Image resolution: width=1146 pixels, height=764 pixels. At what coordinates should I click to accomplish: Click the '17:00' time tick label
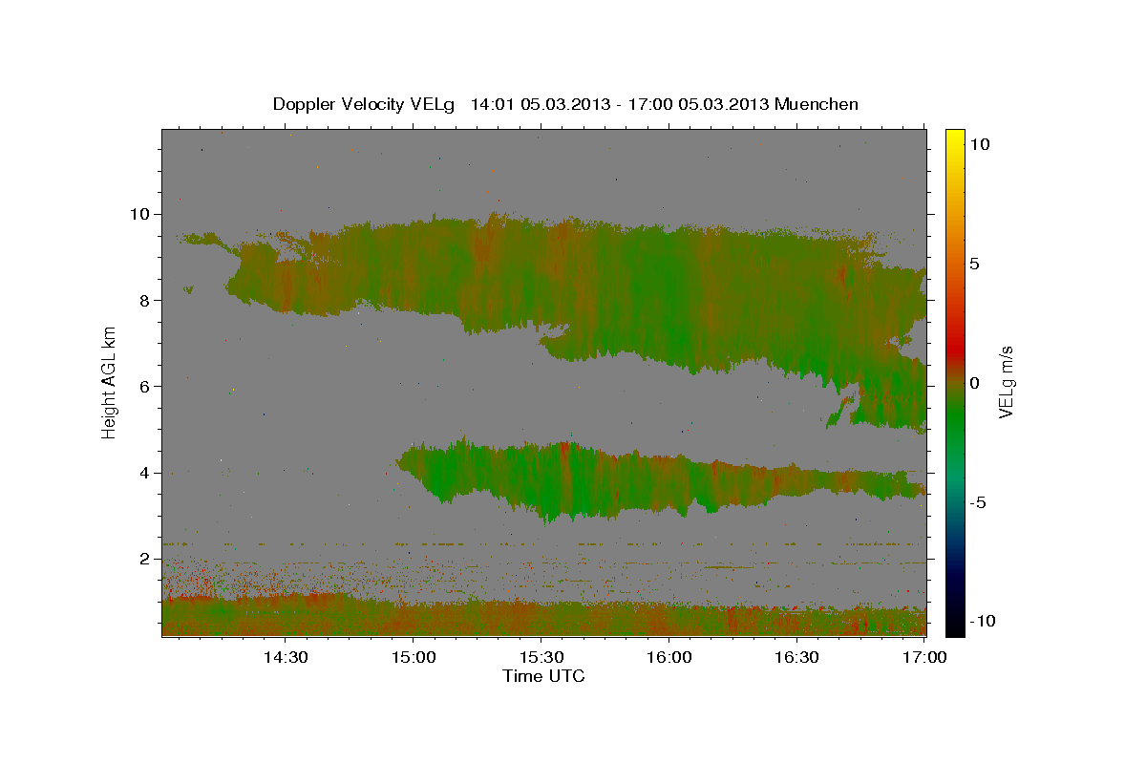coord(925,657)
